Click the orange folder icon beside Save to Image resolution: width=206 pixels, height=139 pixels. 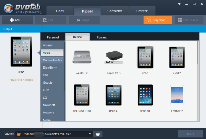point(19,134)
